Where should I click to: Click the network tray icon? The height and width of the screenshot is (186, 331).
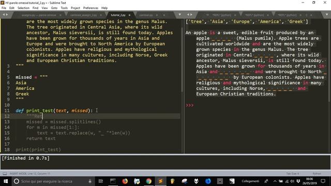coord(287,181)
